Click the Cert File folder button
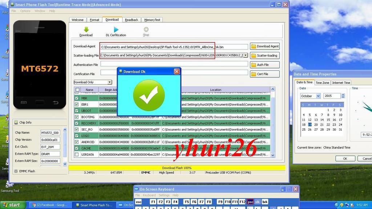This screenshot has height=209, width=372. coord(264,74)
